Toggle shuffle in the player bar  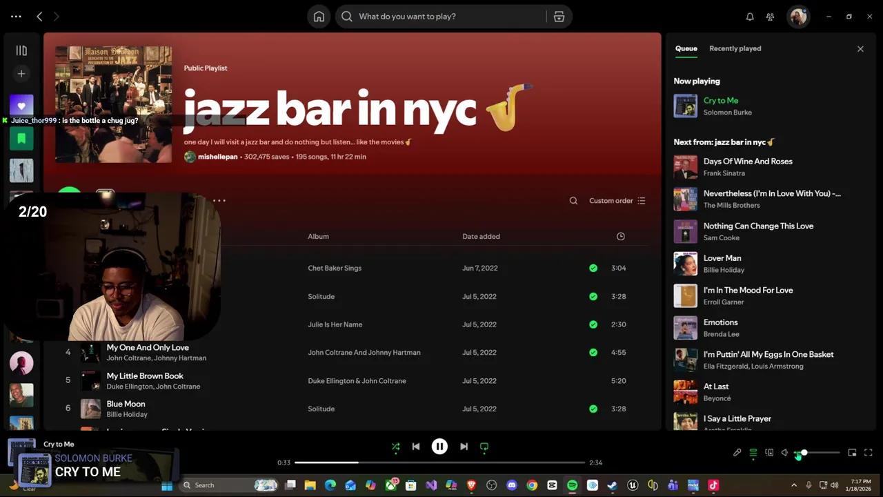tap(395, 447)
